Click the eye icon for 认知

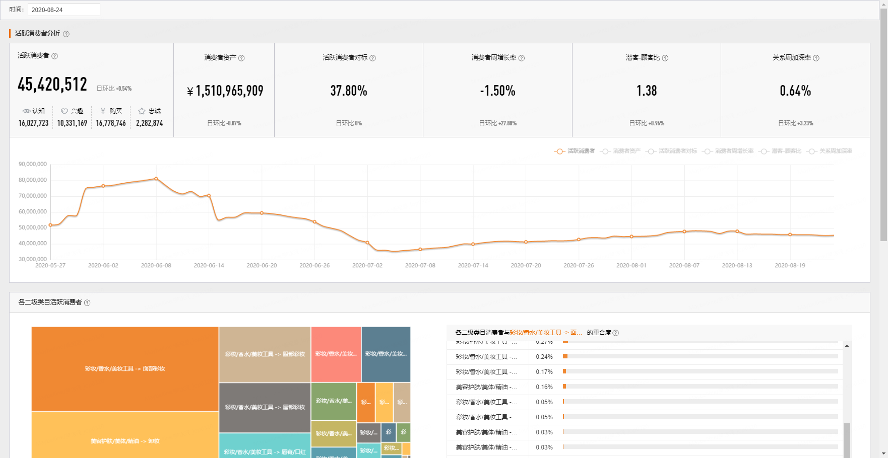(26, 111)
